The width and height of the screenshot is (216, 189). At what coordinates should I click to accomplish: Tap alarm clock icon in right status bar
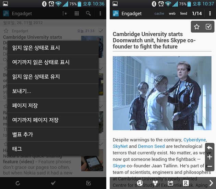[x=161, y=4]
